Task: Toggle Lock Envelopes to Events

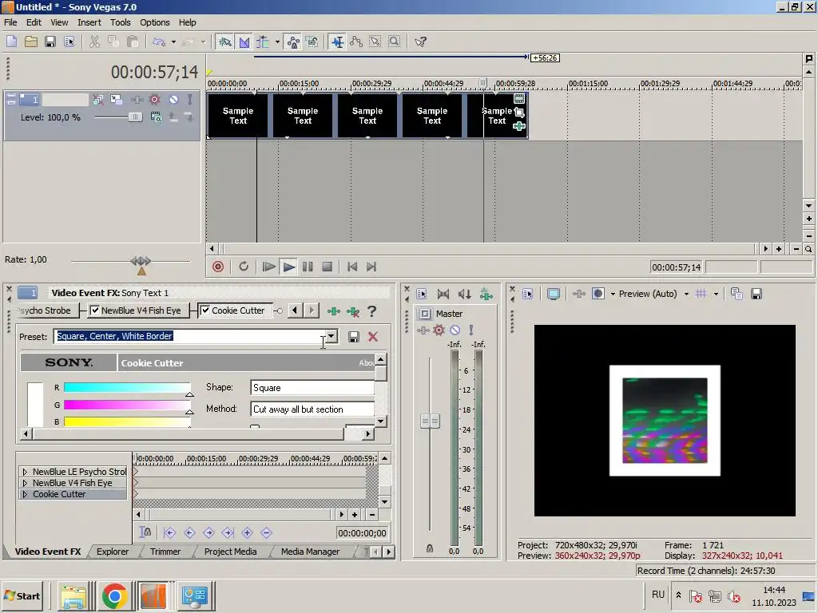Action: click(x=293, y=42)
